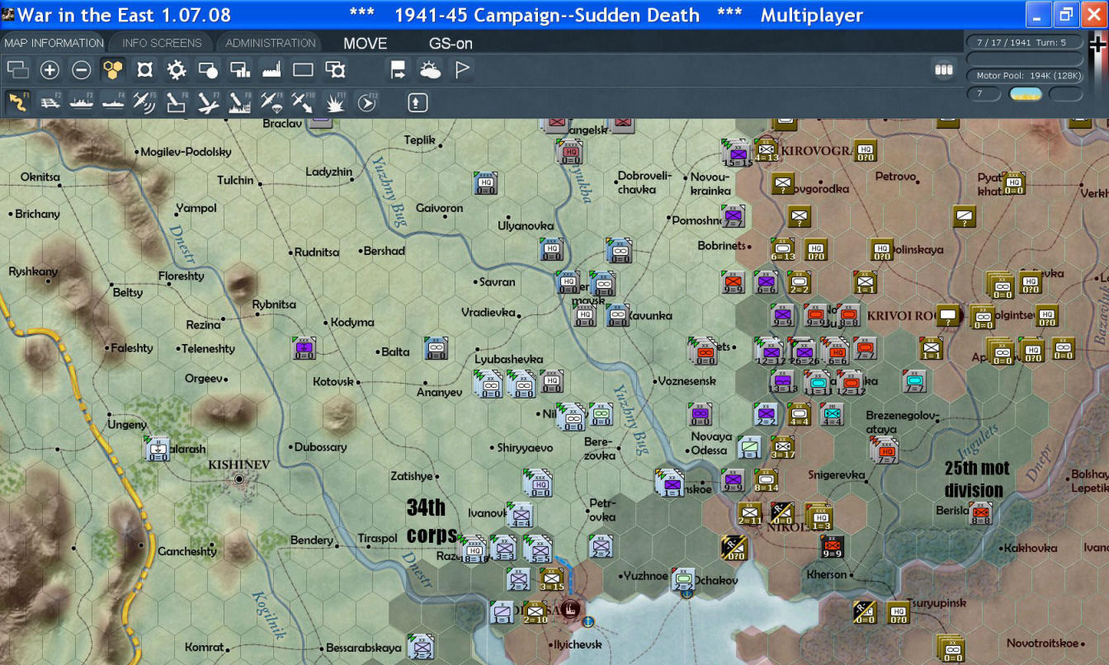The height and width of the screenshot is (665, 1109).
Task: Toggle the gear-shaped map overlay
Action: click(177, 70)
